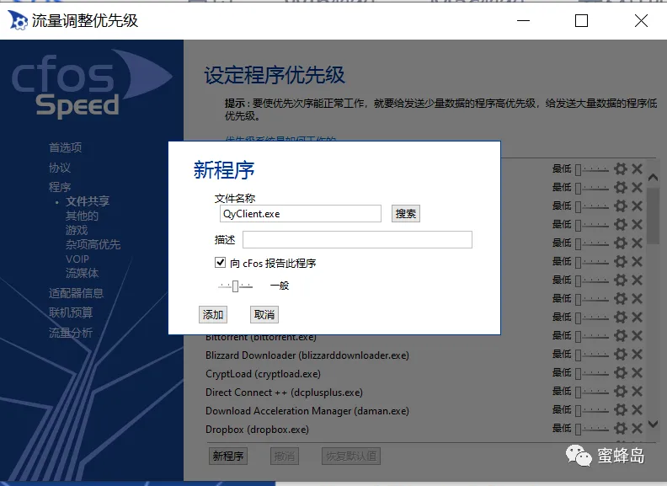Click 'Blizzard Downloader (blizzarddownloader.exe)' row text
The height and width of the screenshot is (486, 667).
[x=307, y=355]
